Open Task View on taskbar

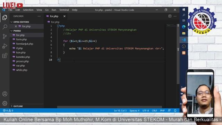point(184,20)
